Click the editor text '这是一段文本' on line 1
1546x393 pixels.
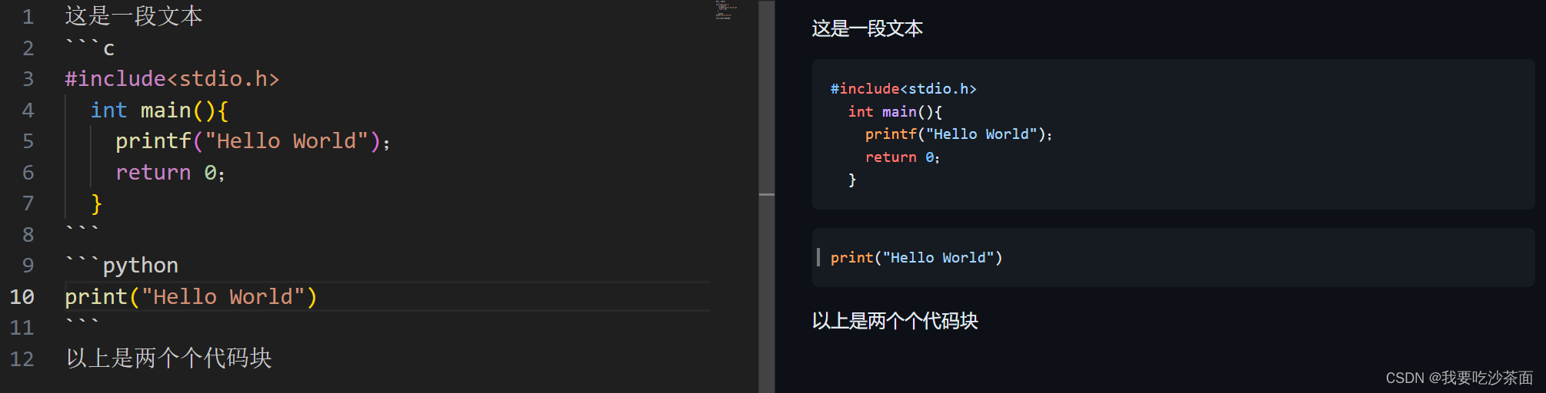click(134, 16)
